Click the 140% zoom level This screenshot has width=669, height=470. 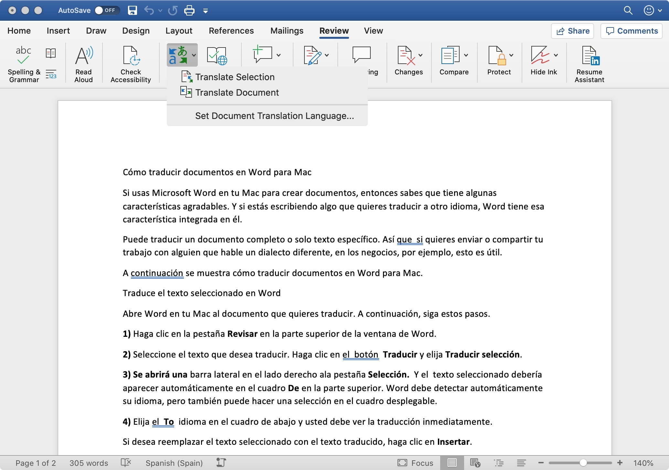(x=643, y=463)
